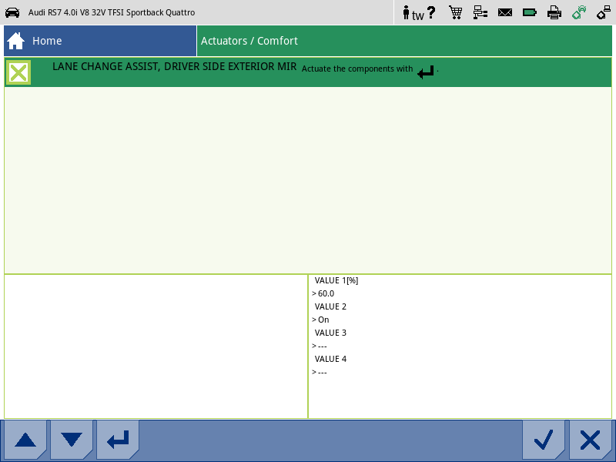This screenshot has width=616, height=462.
Task: Open the mail envelope icon
Action: (504, 12)
